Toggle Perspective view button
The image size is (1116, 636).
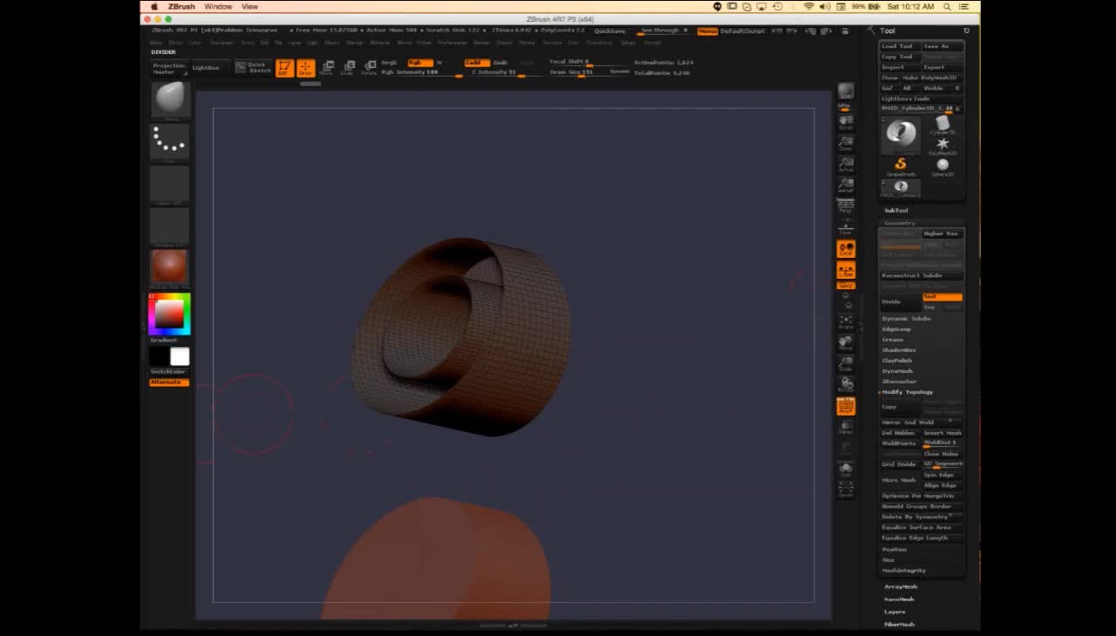(846, 206)
